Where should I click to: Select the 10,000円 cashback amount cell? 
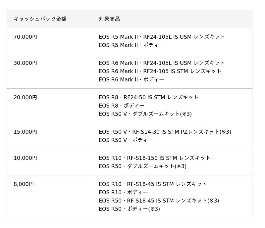49,162
